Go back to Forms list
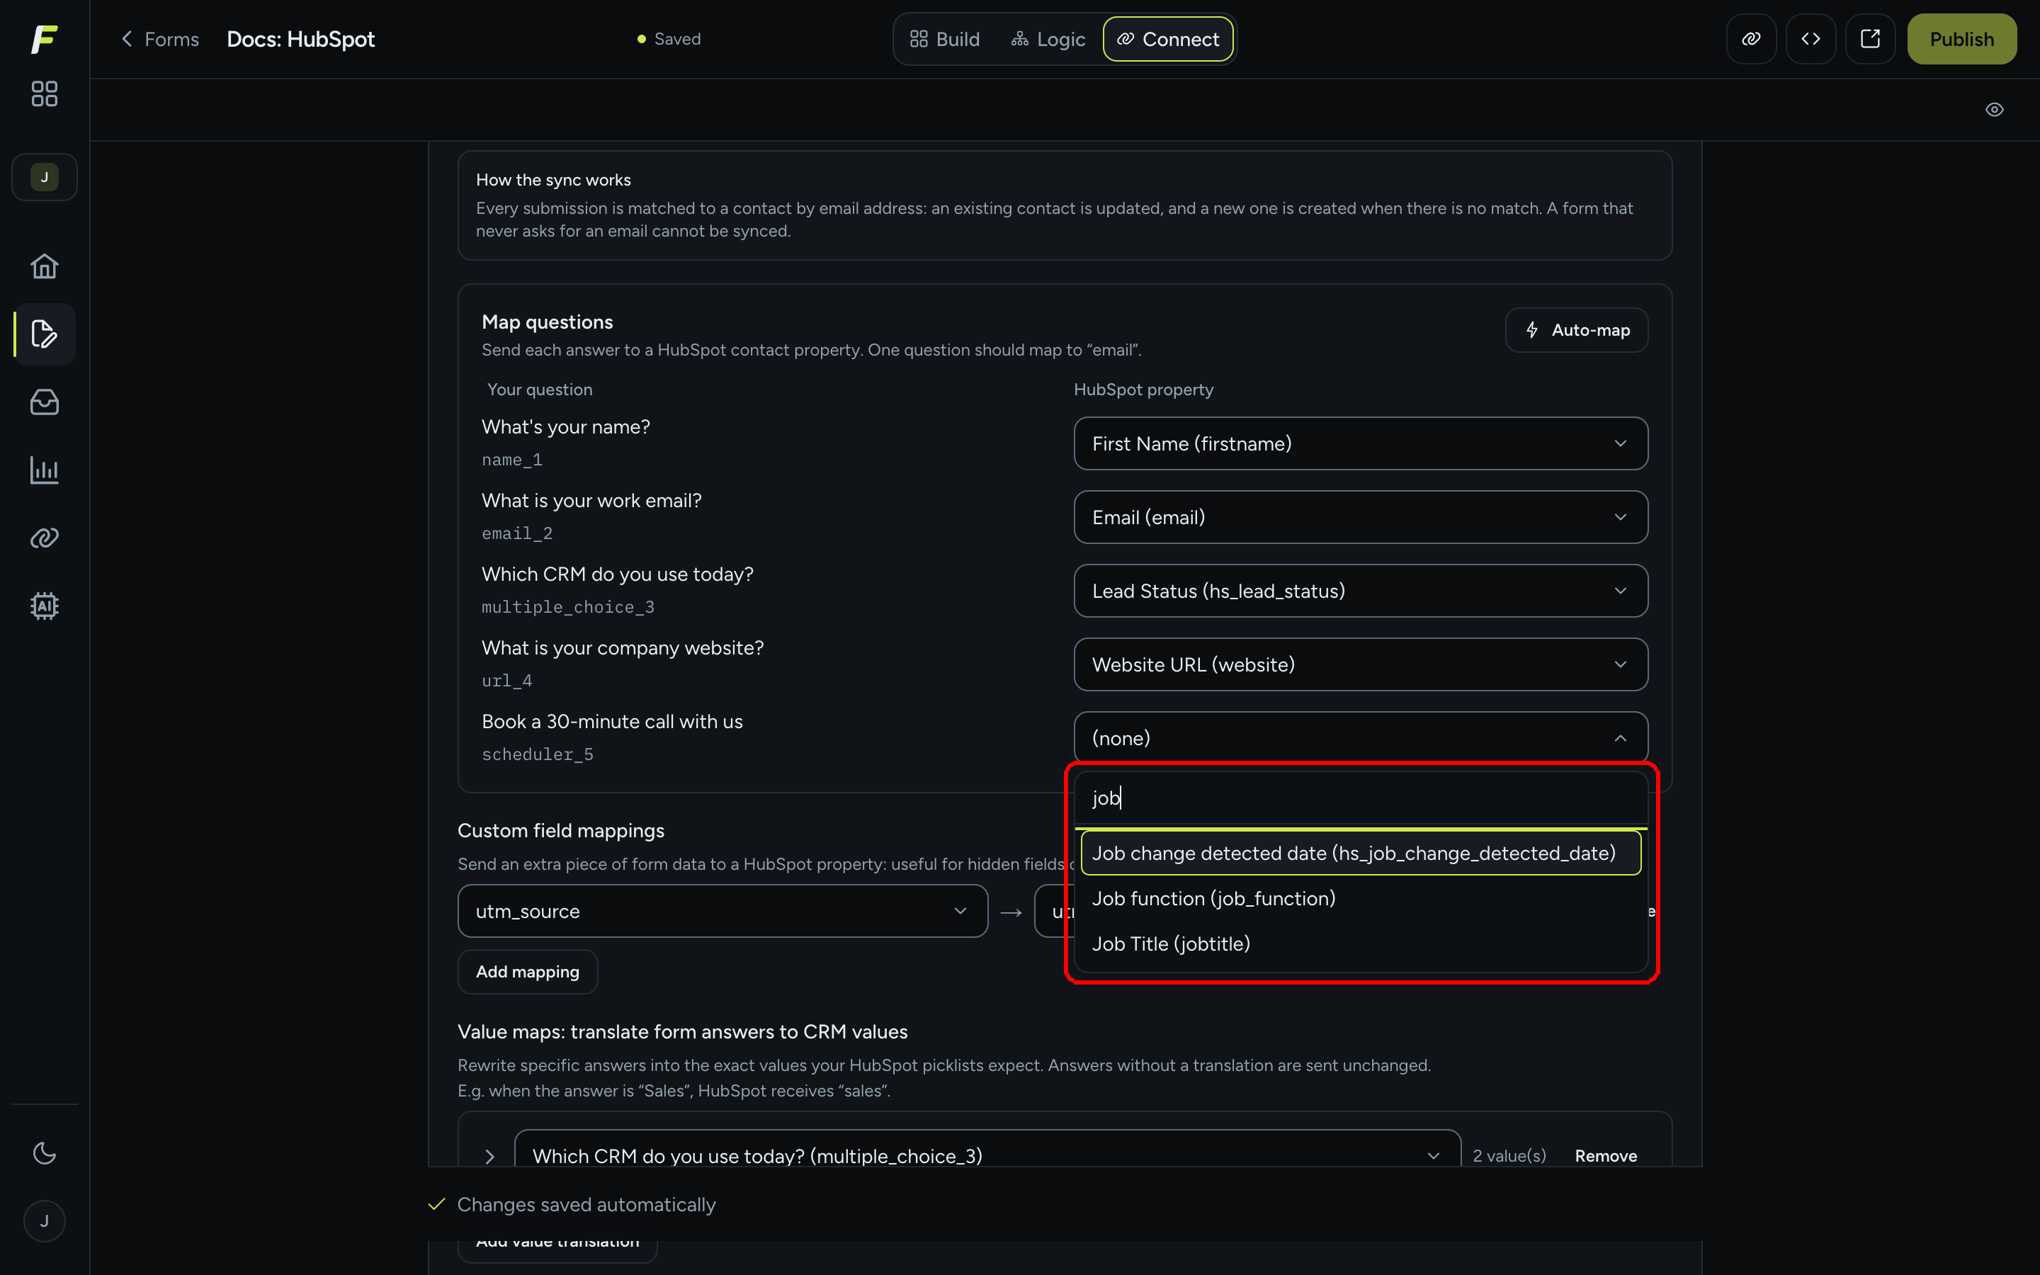 pos(160,39)
